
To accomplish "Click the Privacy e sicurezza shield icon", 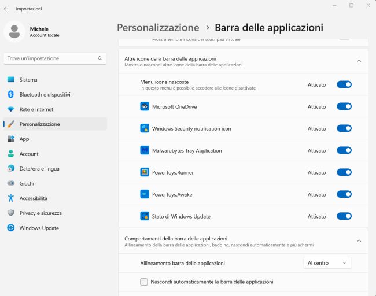I will point(11,213).
